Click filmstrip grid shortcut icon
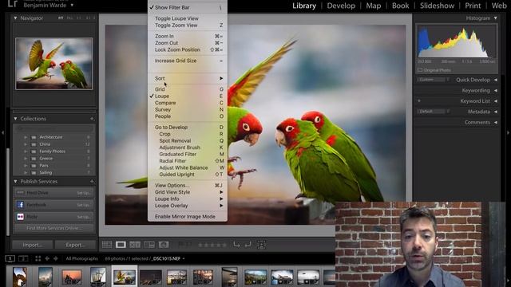This screenshot has width=511, height=287. (x=38, y=258)
